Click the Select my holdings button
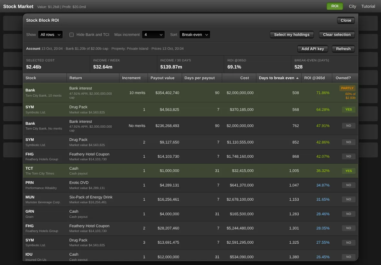Image resolution: width=381 pixels, height=265 pixels. [292, 35]
